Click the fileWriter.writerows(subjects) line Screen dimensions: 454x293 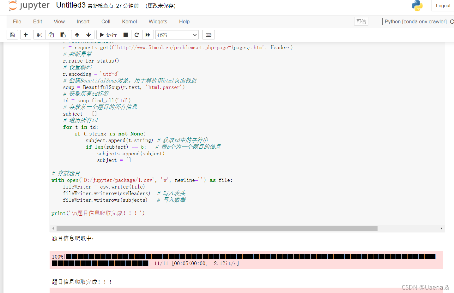(105, 200)
